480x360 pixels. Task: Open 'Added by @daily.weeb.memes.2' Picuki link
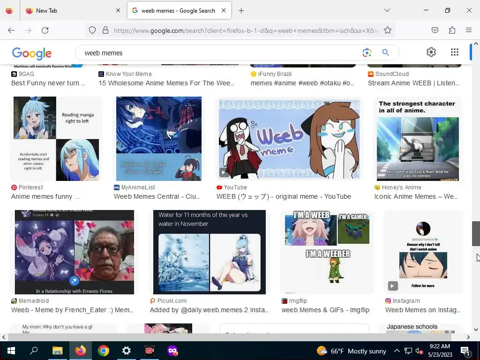209,310
